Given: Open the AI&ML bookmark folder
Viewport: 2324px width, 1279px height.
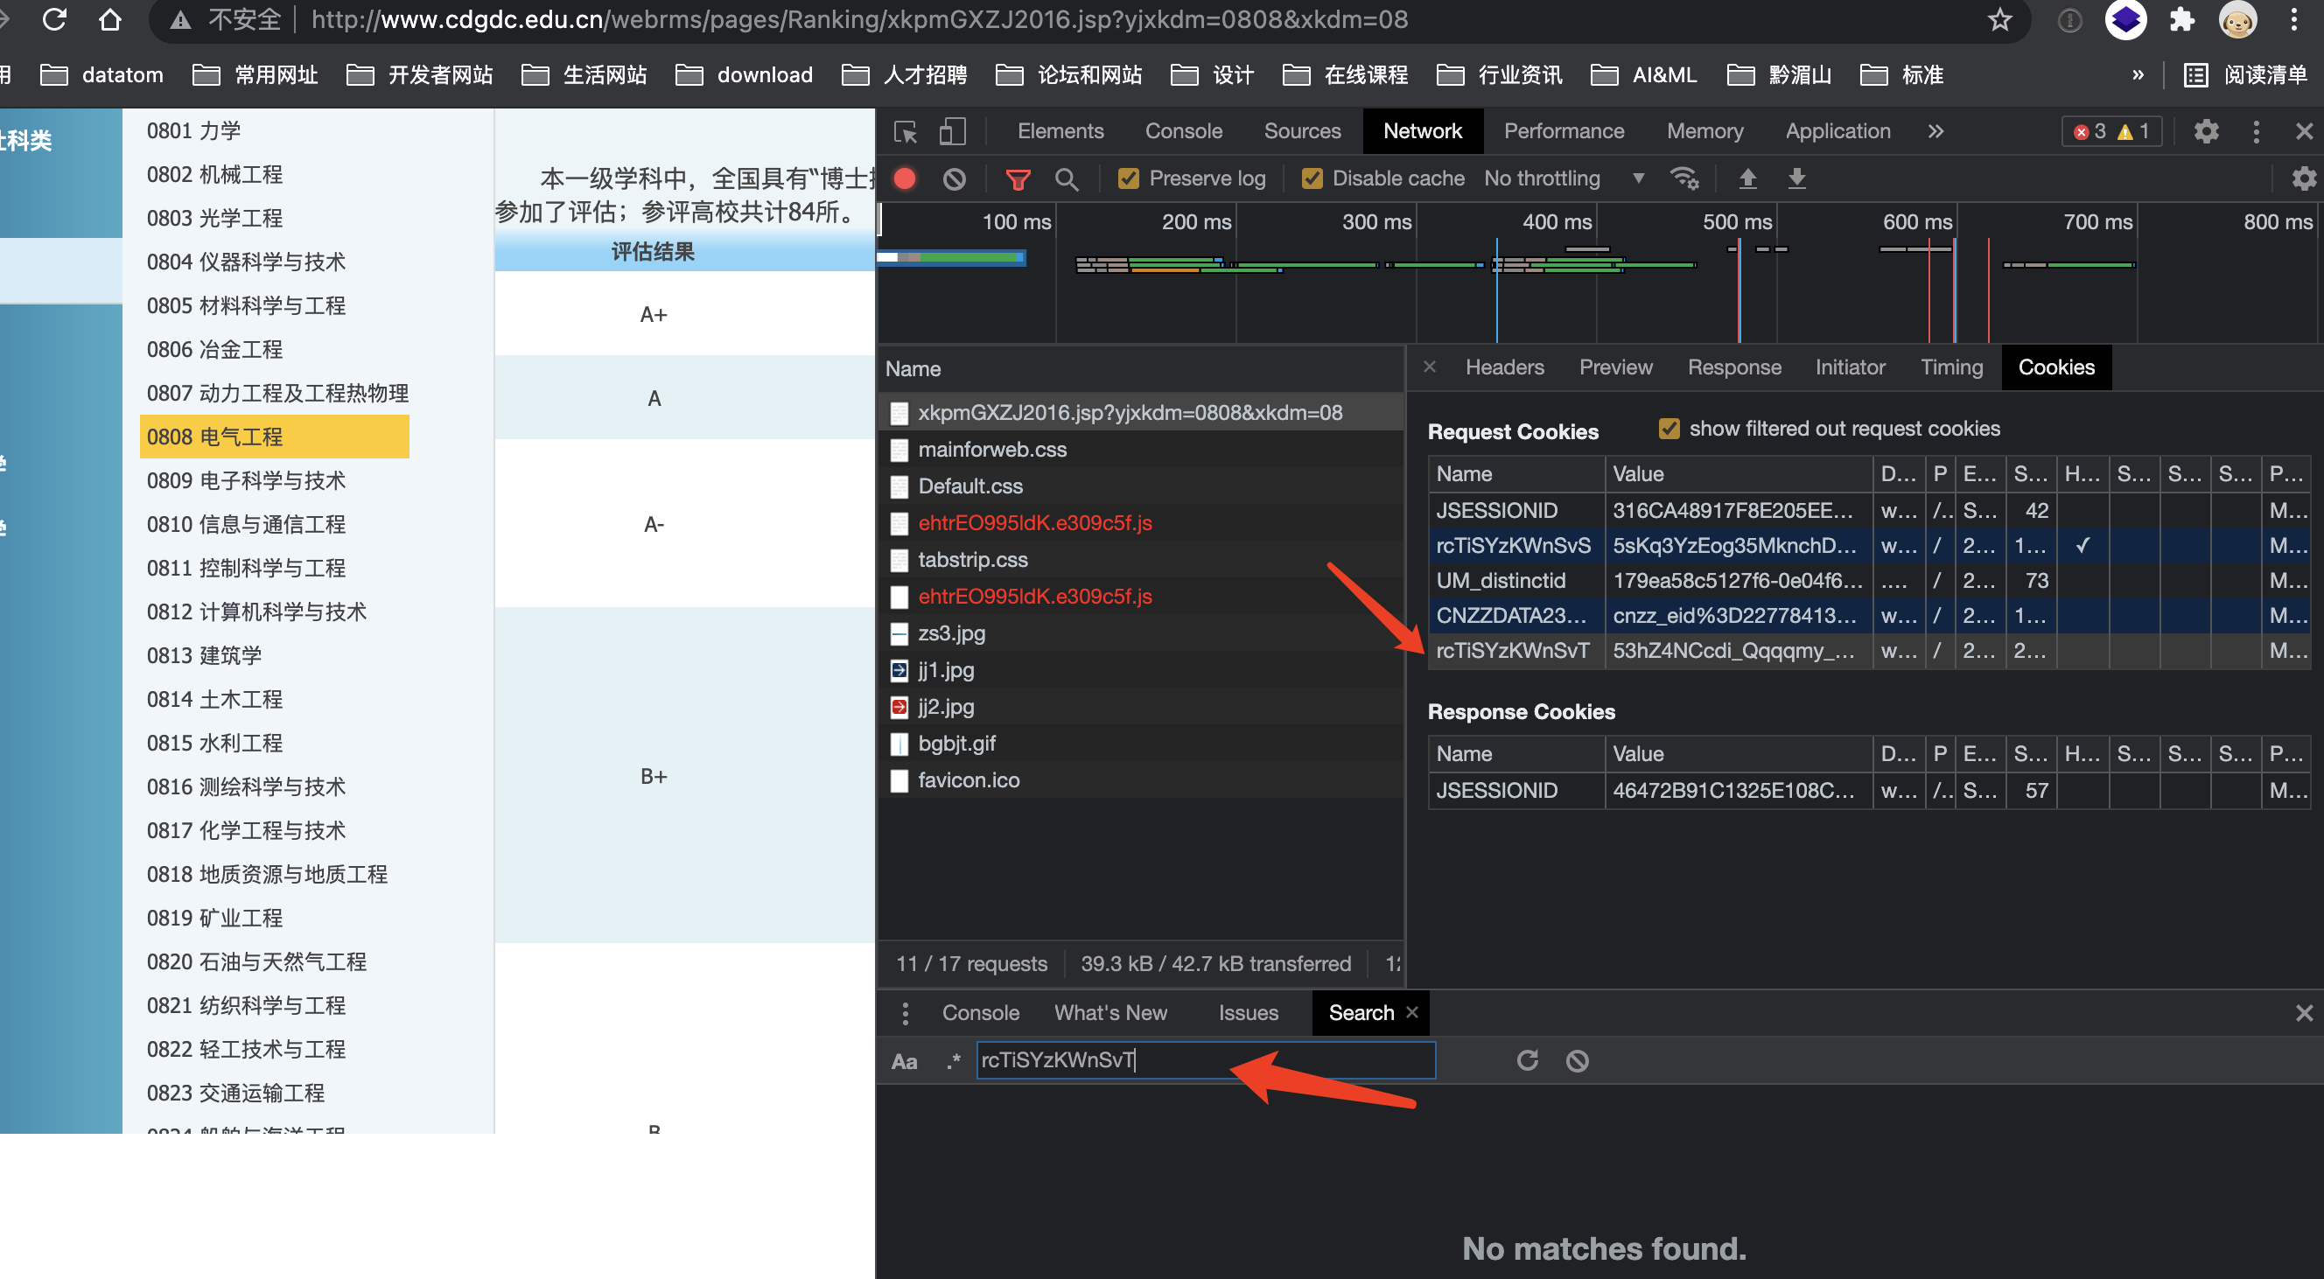Looking at the screenshot, I should pyautogui.click(x=1645, y=75).
